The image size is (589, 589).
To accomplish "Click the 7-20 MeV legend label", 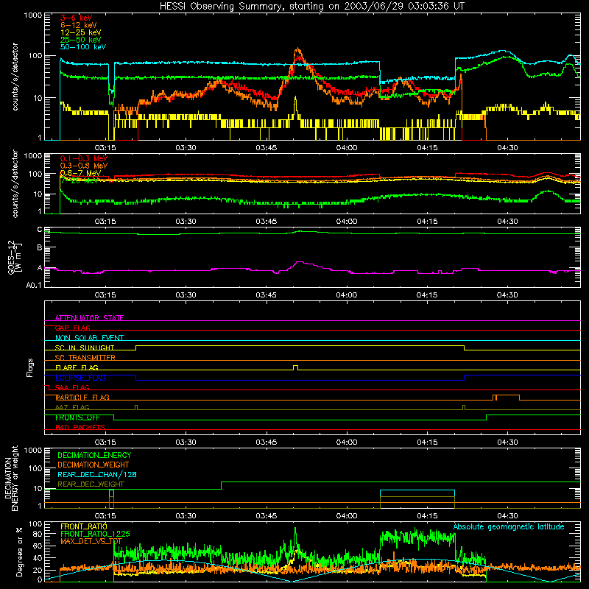I will point(80,180).
